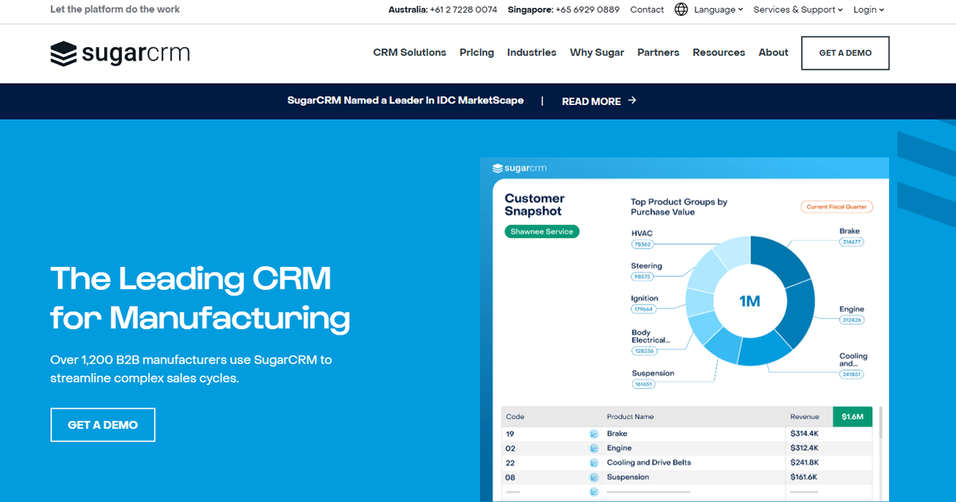This screenshot has width=956, height=502.
Task: Click the green $1.6M revenue badge
Action: pyautogui.click(x=852, y=416)
